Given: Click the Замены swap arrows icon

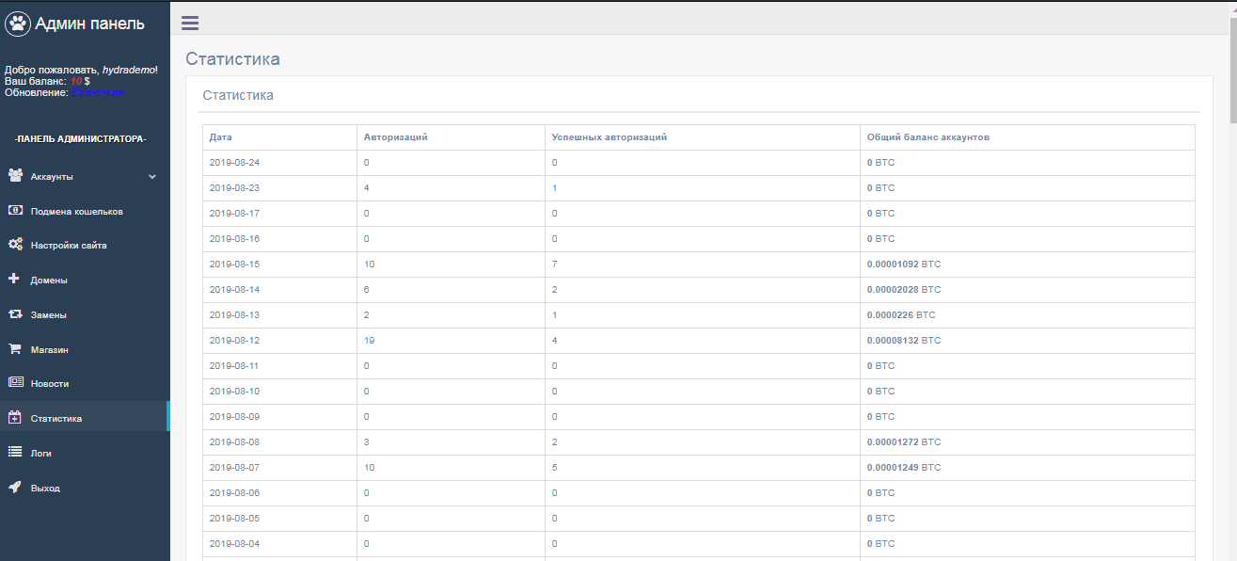Looking at the screenshot, I should pos(15,314).
